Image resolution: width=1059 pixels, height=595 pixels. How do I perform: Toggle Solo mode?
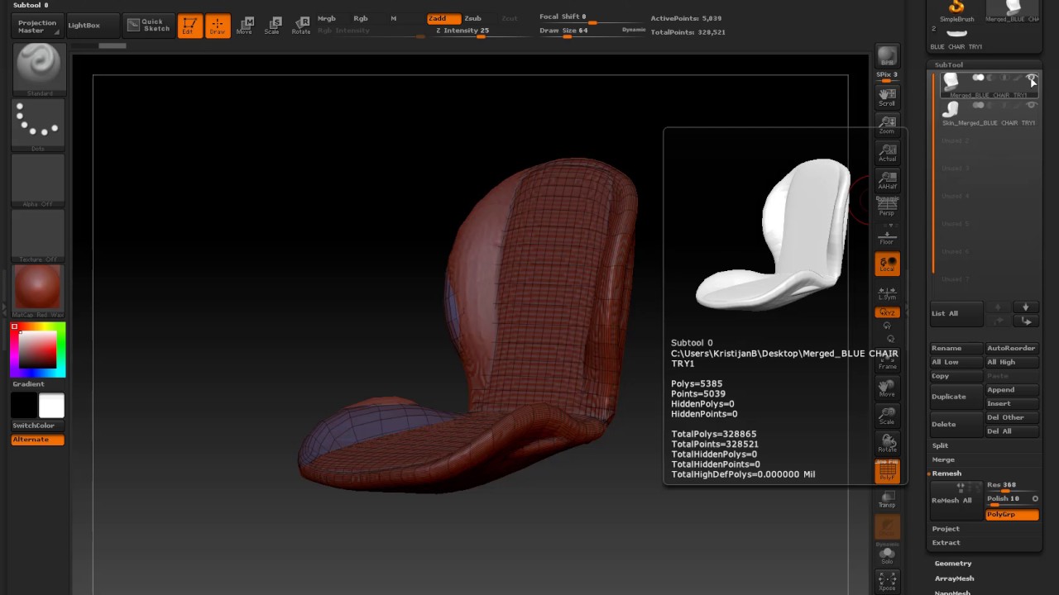tap(887, 555)
